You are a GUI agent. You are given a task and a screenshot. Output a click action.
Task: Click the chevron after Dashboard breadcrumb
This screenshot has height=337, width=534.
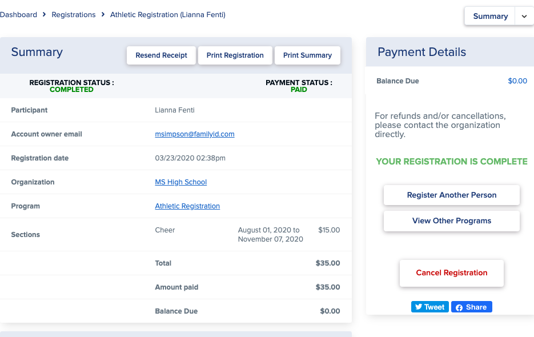pyautogui.click(x=45, y=14)
